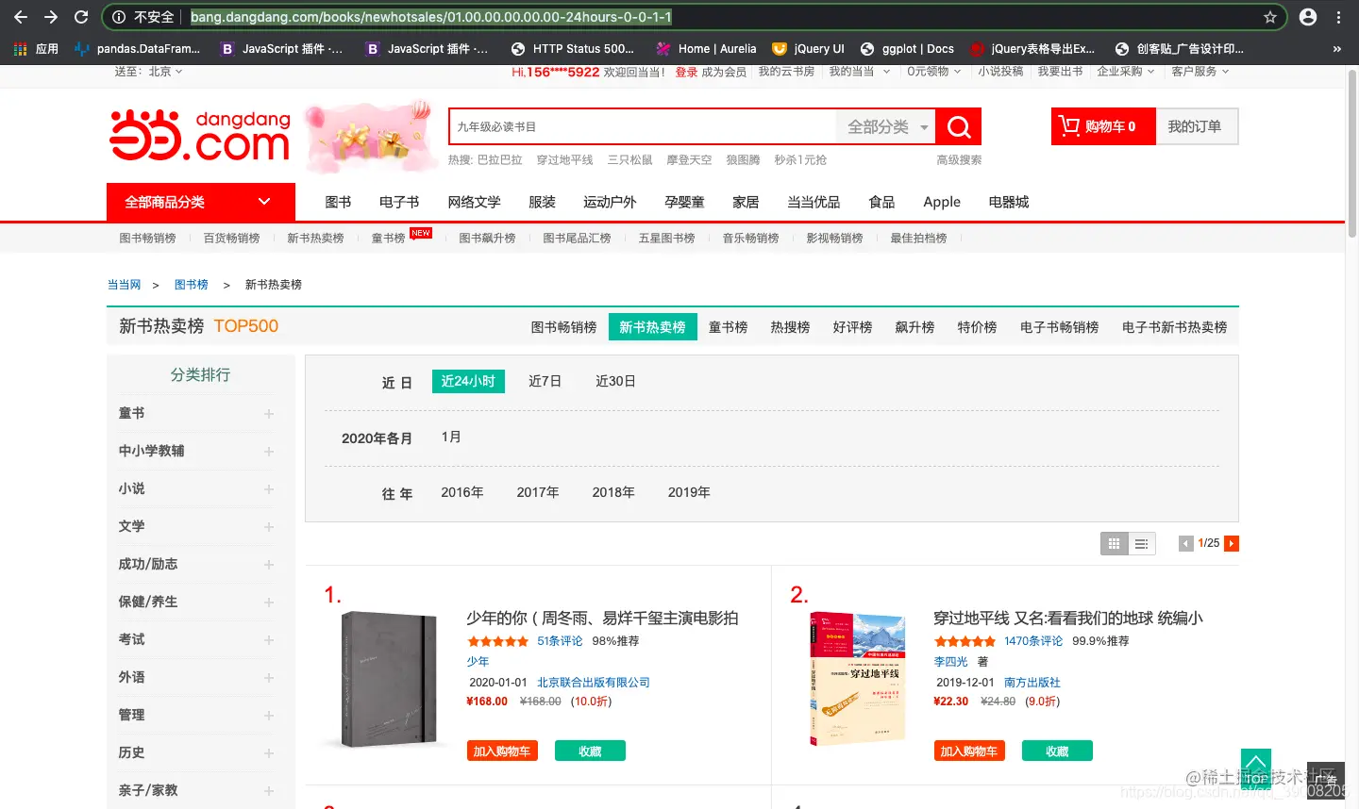Open the 购物车 shopping cart
Viewport: 1359px width, 809px height.
click(1102, 125)
